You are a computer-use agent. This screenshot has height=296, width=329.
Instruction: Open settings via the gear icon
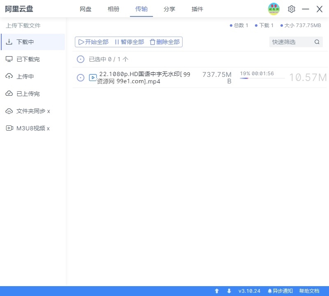tap(292, 9)
